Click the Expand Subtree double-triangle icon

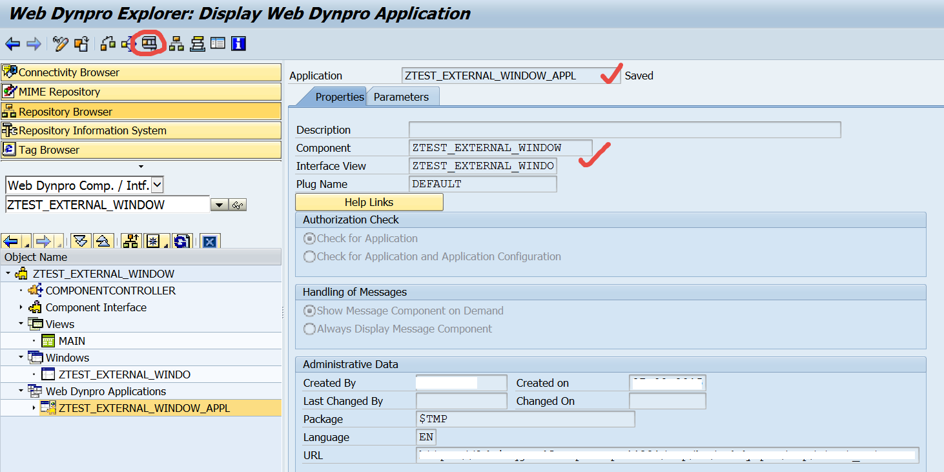point(79,241)
